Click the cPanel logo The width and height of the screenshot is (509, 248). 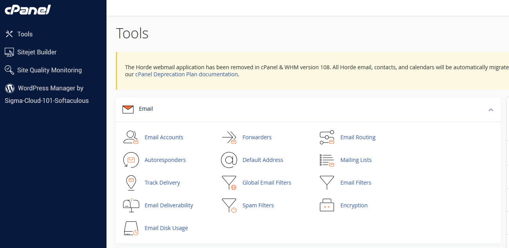click(x=27, y=10)
